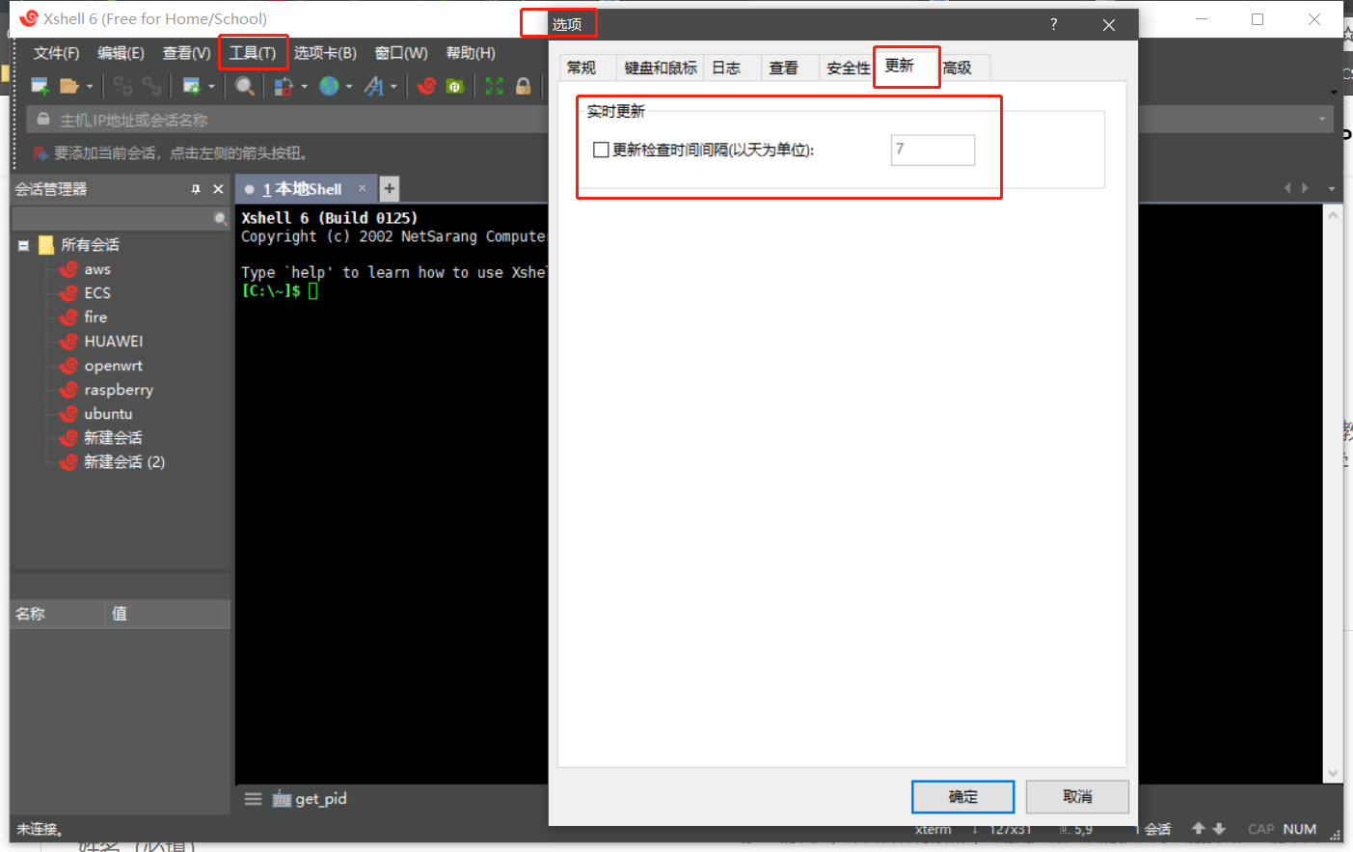Launch Xmanager via red swirl toolbar icon

[426, 86]
